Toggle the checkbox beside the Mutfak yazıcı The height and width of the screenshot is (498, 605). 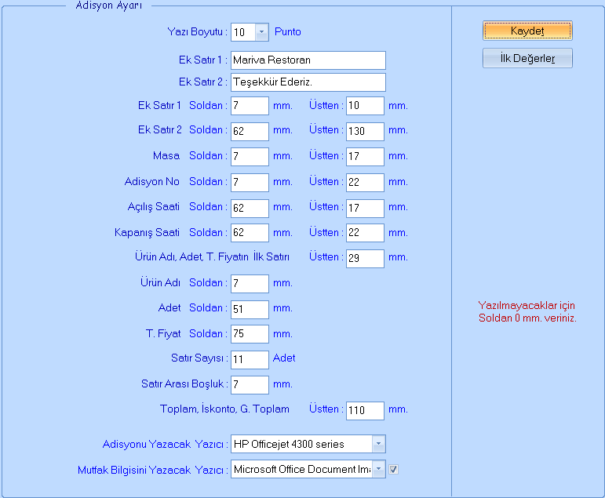click(393, 469)
